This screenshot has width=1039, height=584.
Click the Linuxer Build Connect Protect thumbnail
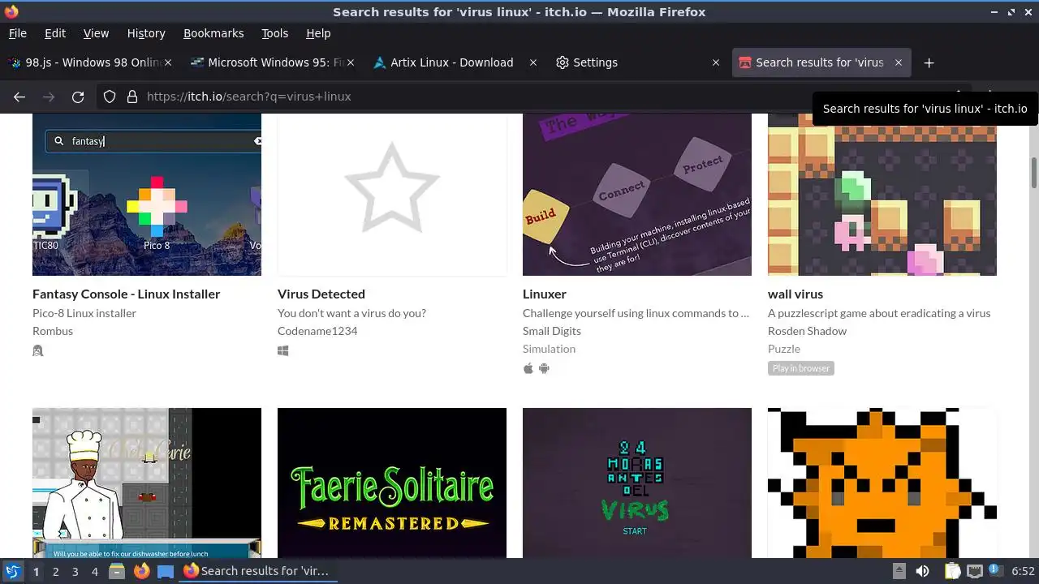pos(637,195)
